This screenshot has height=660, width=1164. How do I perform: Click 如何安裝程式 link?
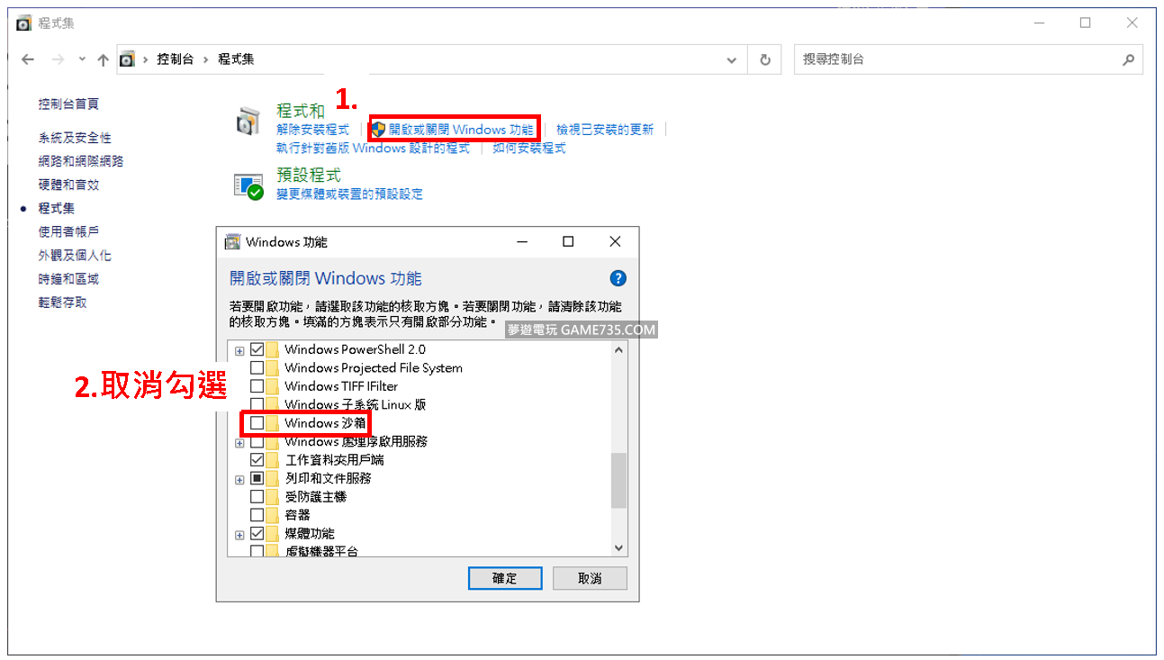click(528, 149)
